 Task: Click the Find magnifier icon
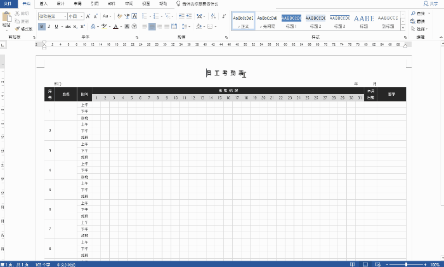tap(413, 13)
